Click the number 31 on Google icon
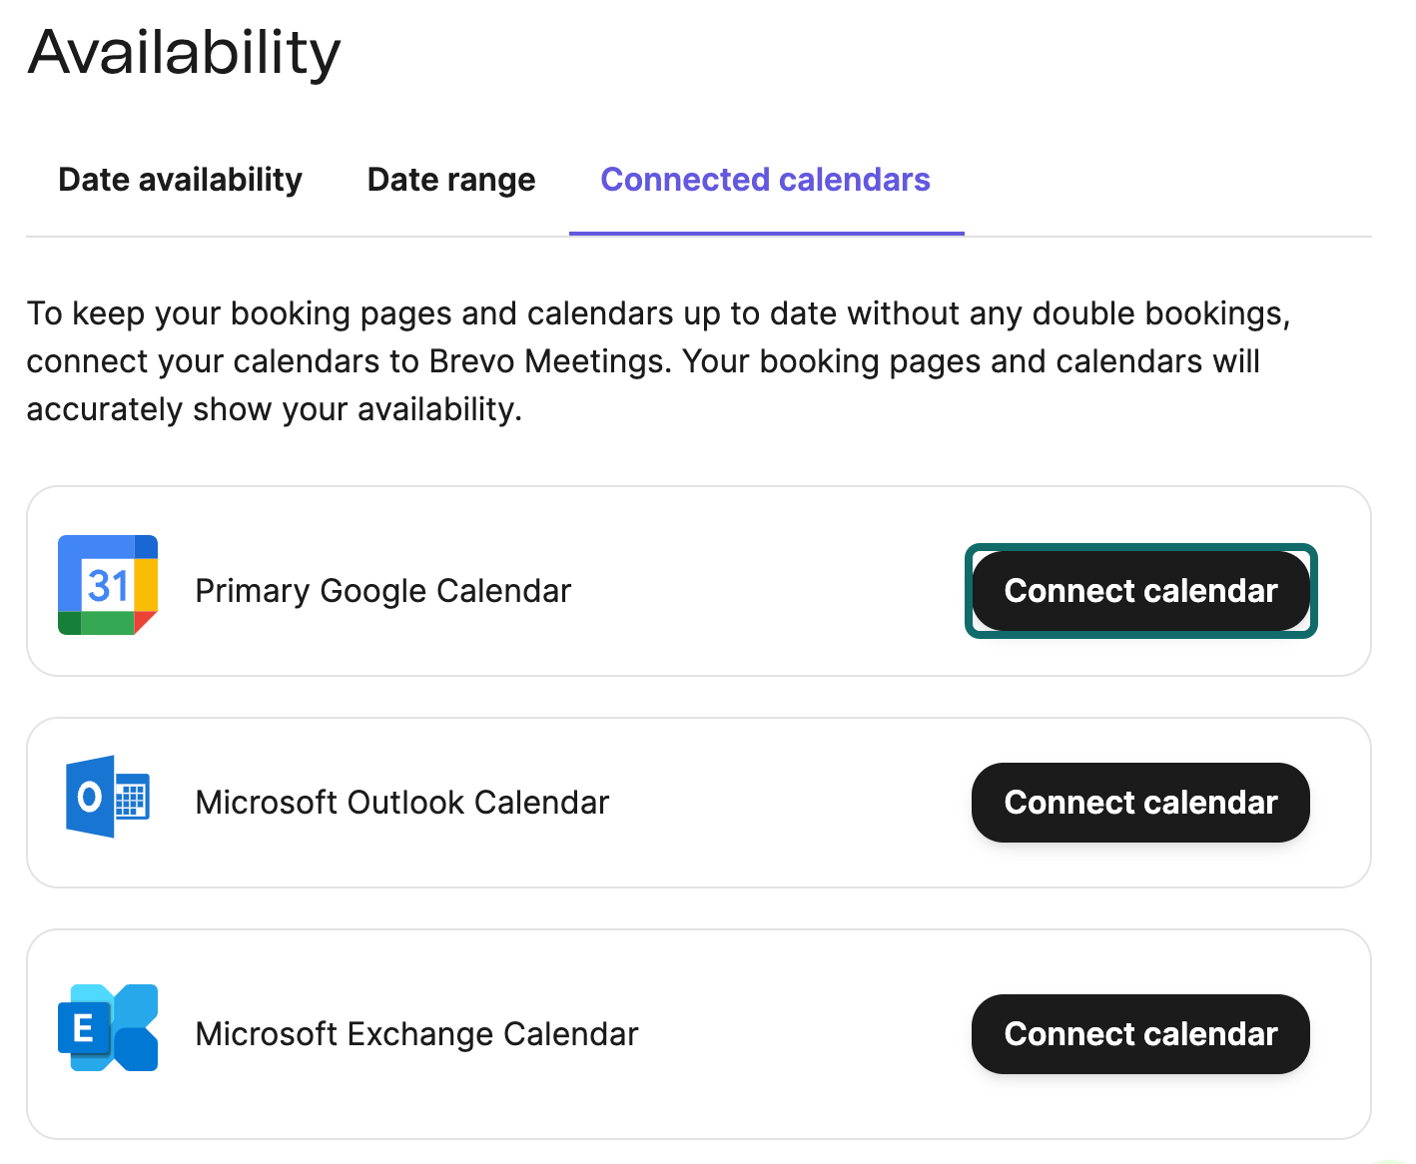 (x=108, y=586)
